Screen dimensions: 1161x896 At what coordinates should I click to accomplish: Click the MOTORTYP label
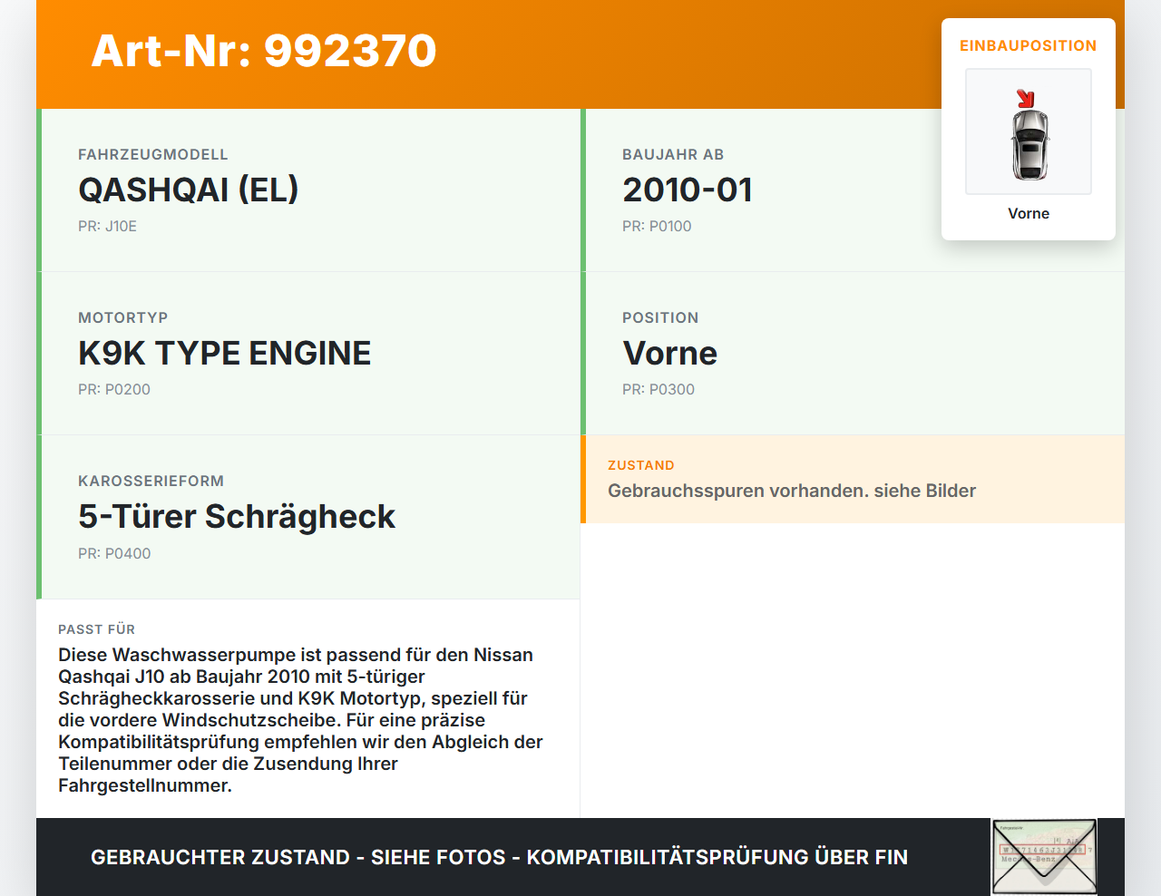(x=123, y=317)
